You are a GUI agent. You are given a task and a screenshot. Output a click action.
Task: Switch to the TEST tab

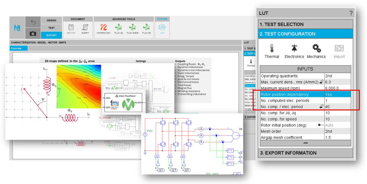(x=51, y=28)
